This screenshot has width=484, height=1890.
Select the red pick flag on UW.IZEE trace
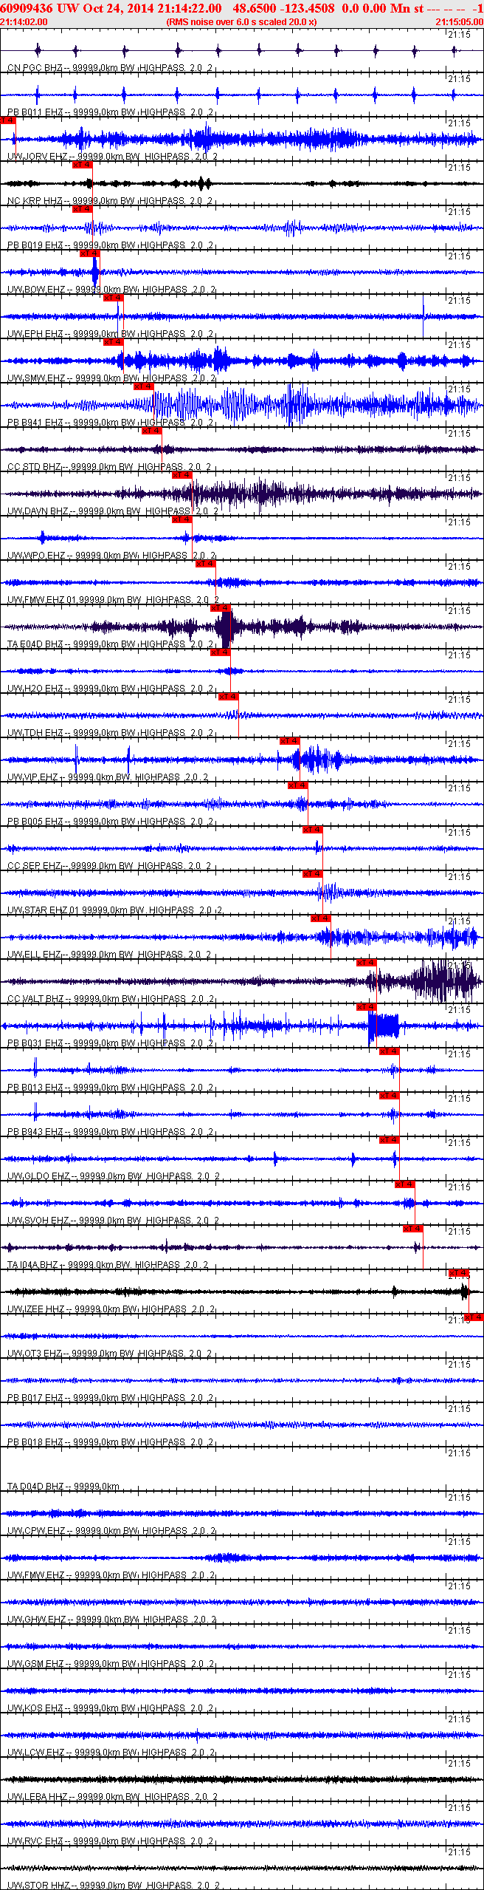459,1273
